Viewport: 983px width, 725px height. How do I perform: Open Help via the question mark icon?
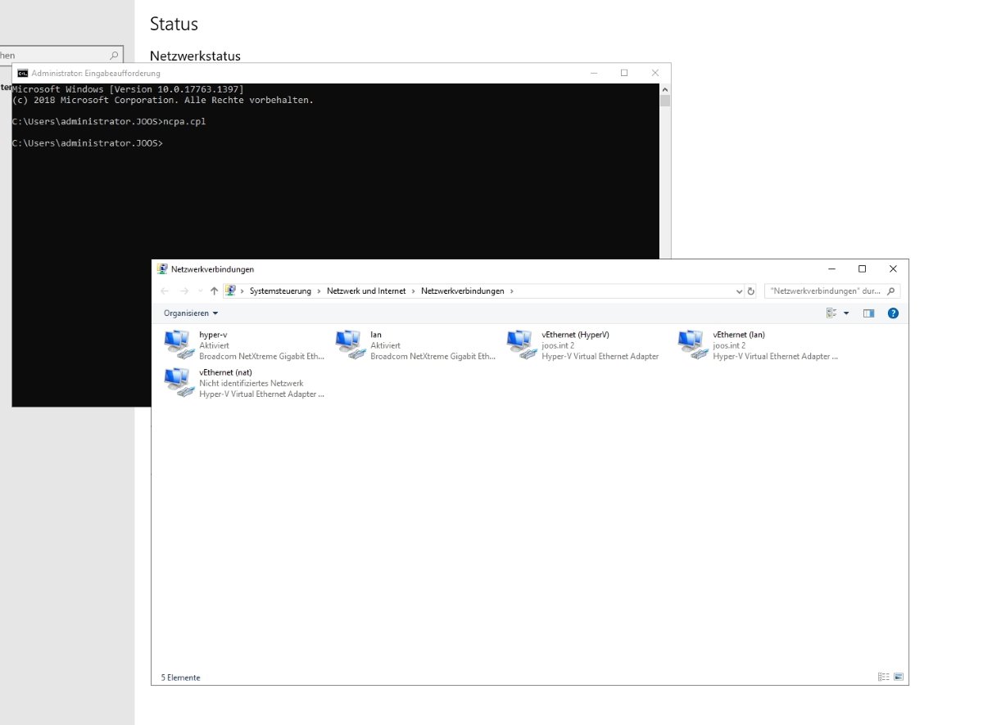point(893,312)
